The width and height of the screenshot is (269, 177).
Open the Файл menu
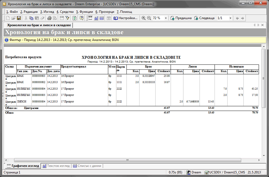tap(12, 12)
